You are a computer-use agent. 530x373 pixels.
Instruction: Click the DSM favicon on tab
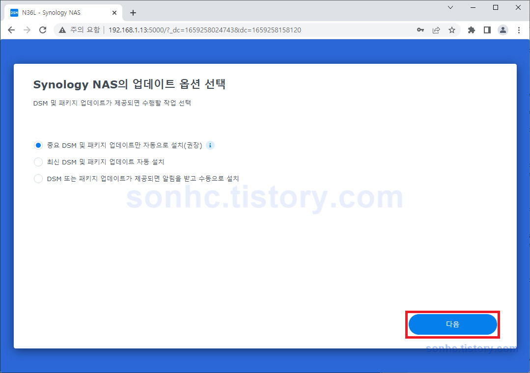pyautogui.click(x=14, y=13)
